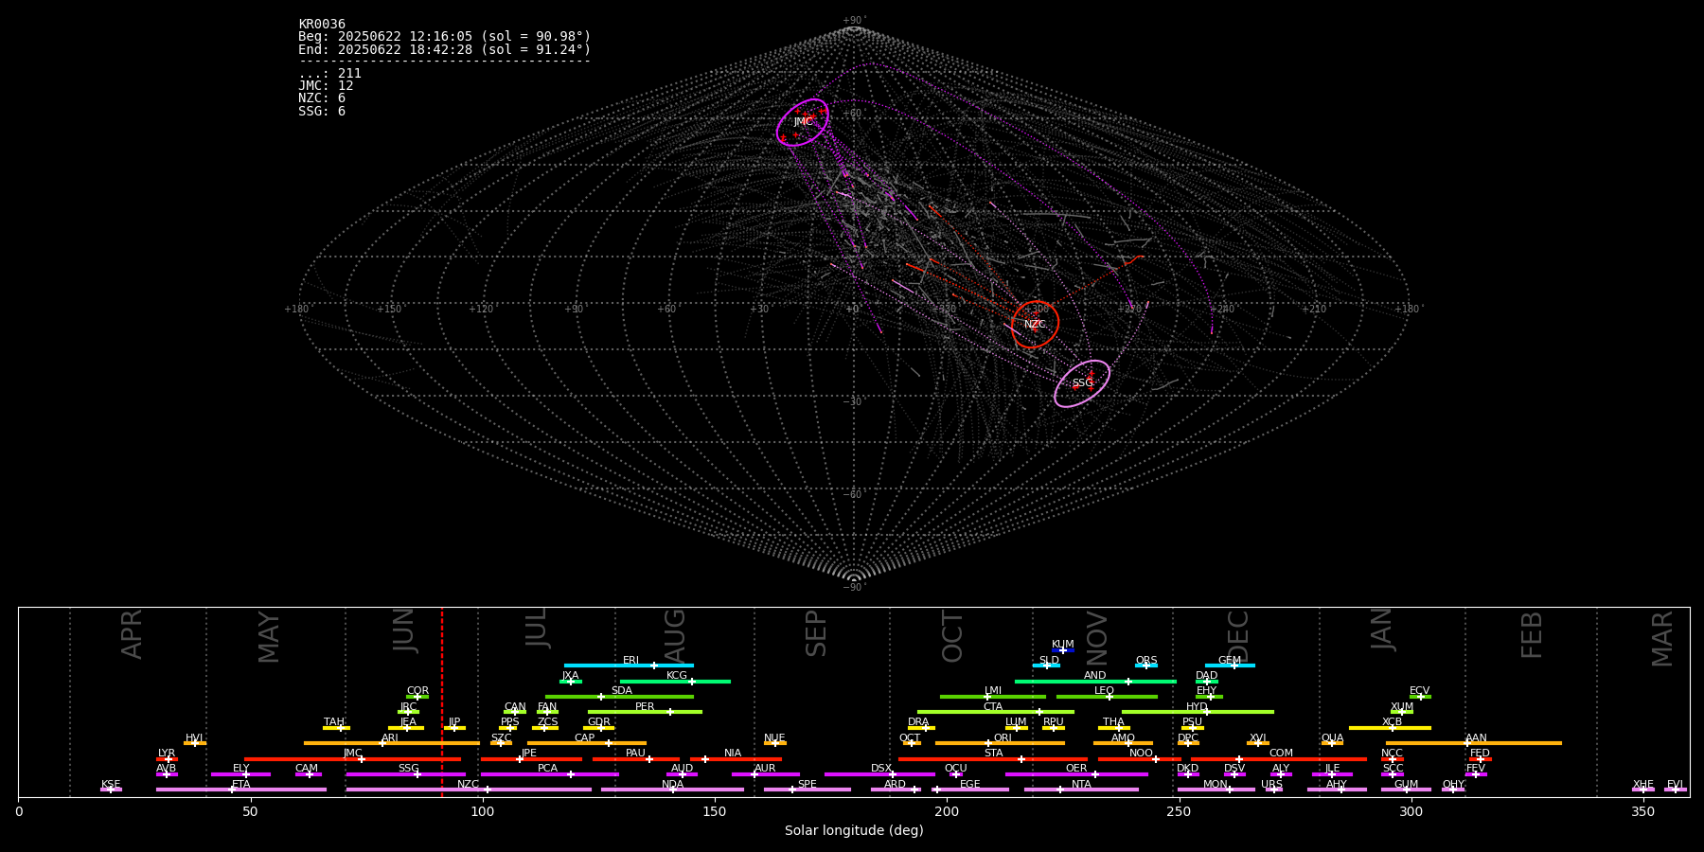
Task: Click the TAH shower label
Action: tap(334, 722)
